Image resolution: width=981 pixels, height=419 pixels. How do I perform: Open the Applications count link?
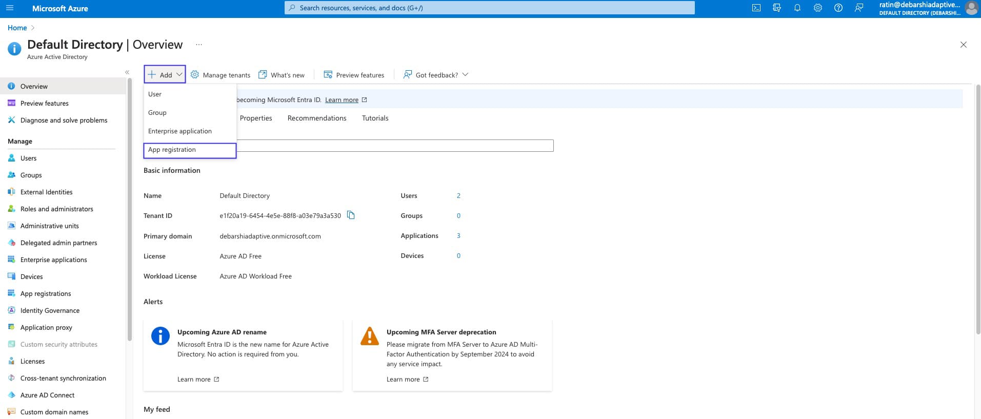coord(458,235)
